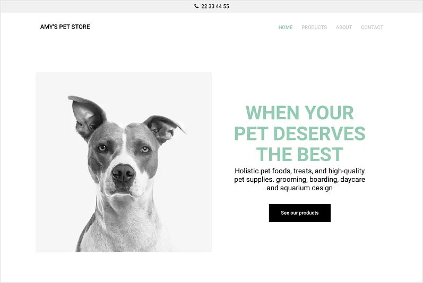Go to the HOME nav item

pyautogui.click(x=286, y=27)
